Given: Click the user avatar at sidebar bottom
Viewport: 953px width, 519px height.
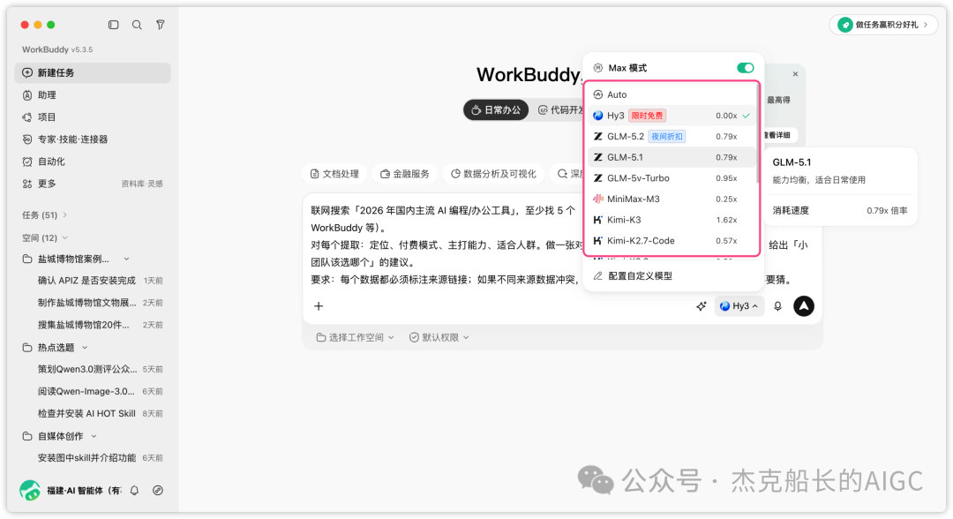Looking at the screenshot, I should click(x=29, y=491).
